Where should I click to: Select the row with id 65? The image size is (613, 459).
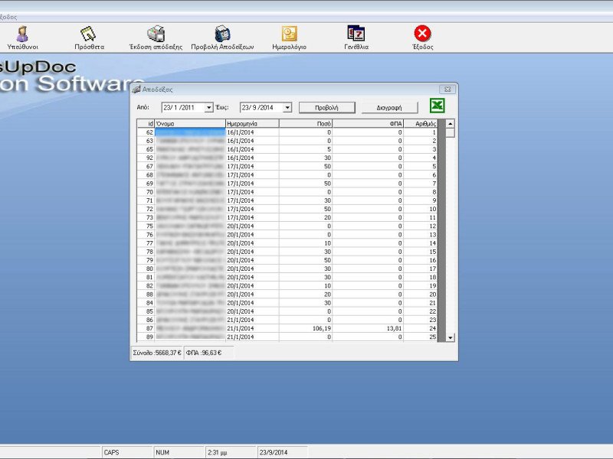coord(287,149)
